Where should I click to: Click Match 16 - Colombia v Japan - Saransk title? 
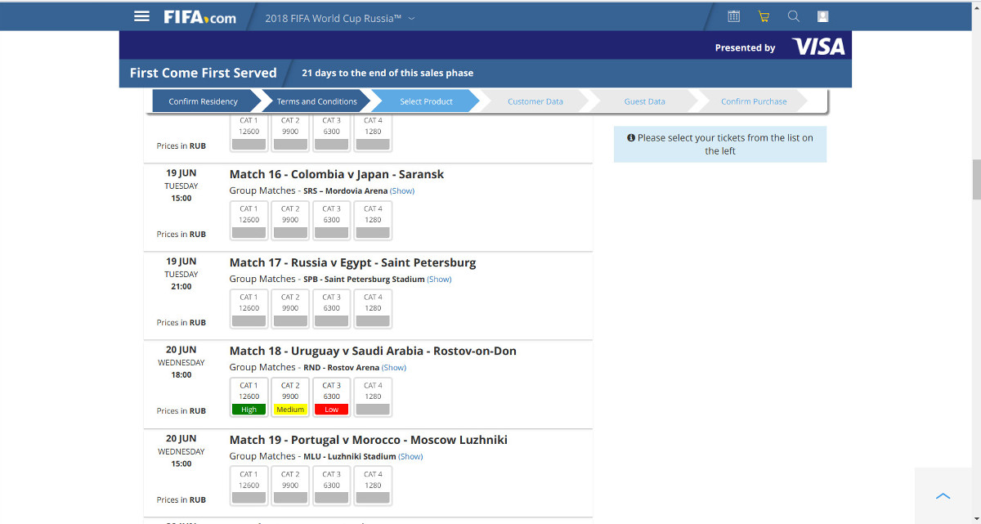click(337, 174)
